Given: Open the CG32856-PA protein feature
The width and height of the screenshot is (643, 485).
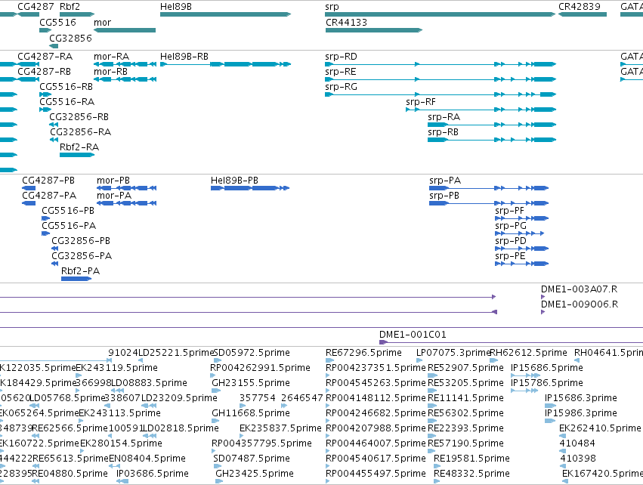Looking at the screenshot, I should click(55, 264).
